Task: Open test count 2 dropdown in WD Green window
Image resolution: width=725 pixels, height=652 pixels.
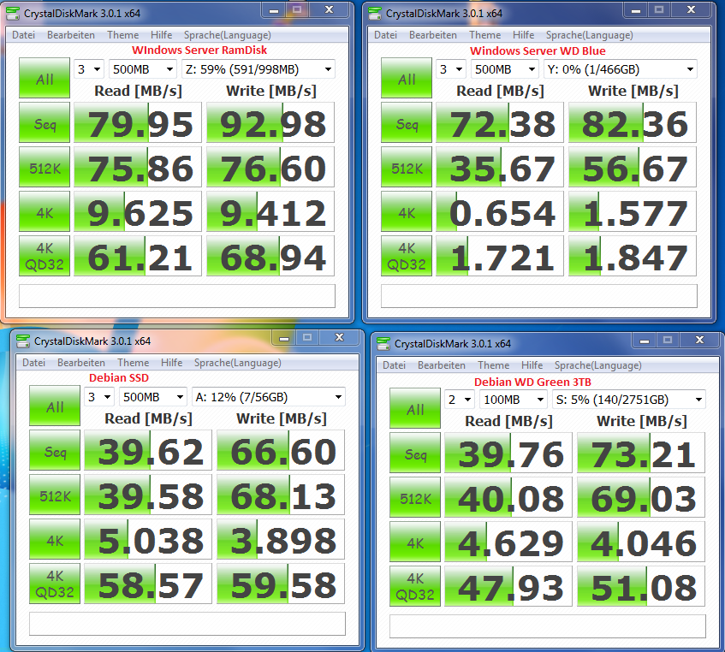Action: click(x=460, y=400)
